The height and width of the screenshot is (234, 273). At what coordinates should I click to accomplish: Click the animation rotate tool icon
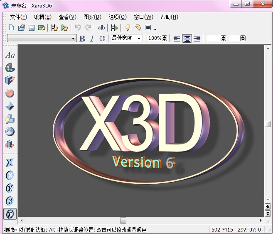coord(10,145)
